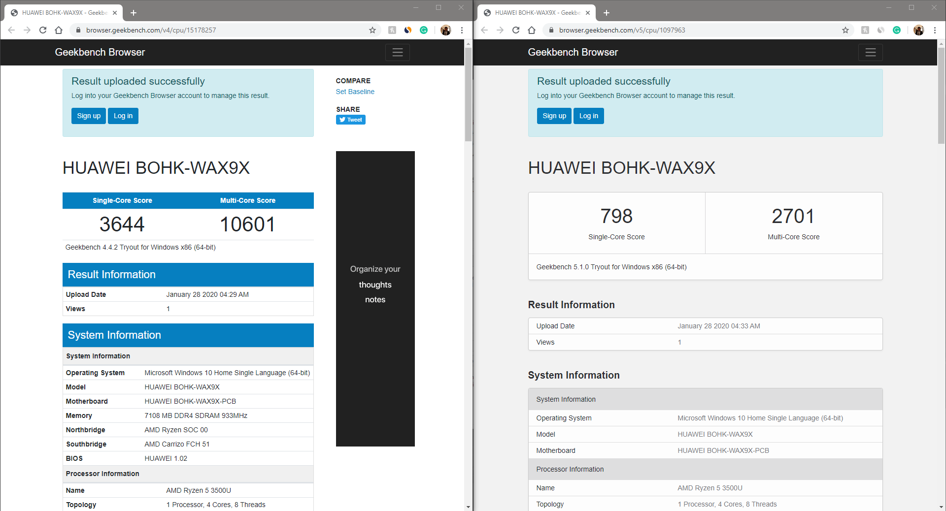Click the colorful circle extension in left window
946x511 pixels.
(408, 30)
